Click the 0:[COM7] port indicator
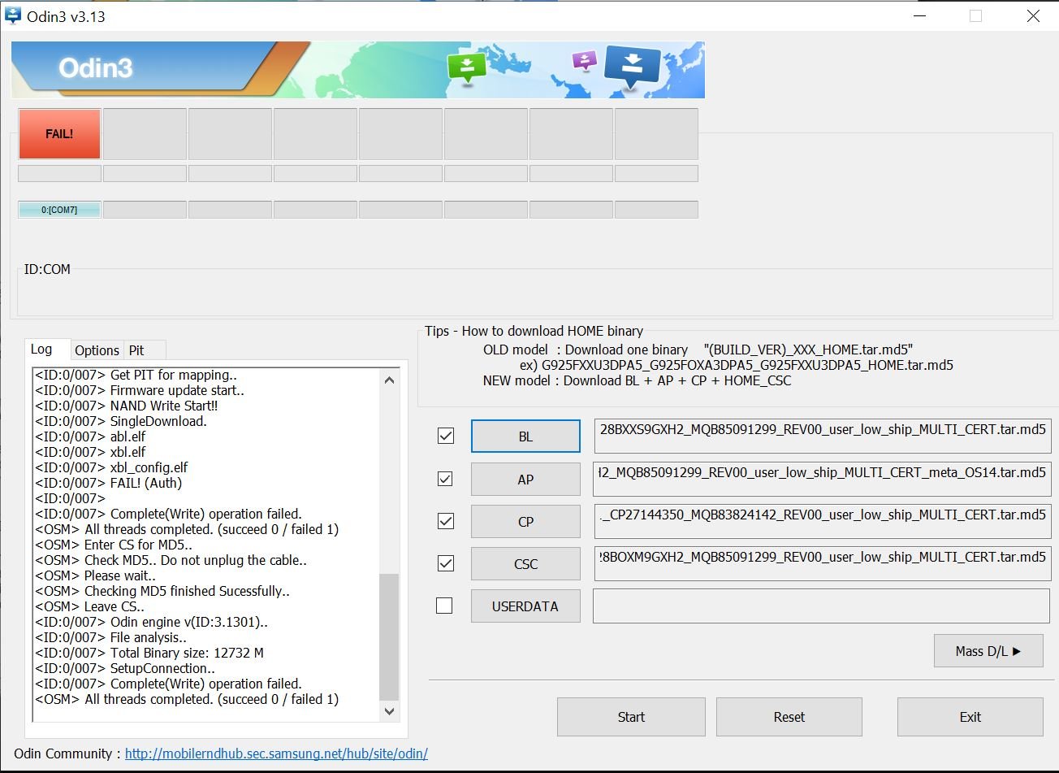The image size is (1059, 773). tap(59, 210)
